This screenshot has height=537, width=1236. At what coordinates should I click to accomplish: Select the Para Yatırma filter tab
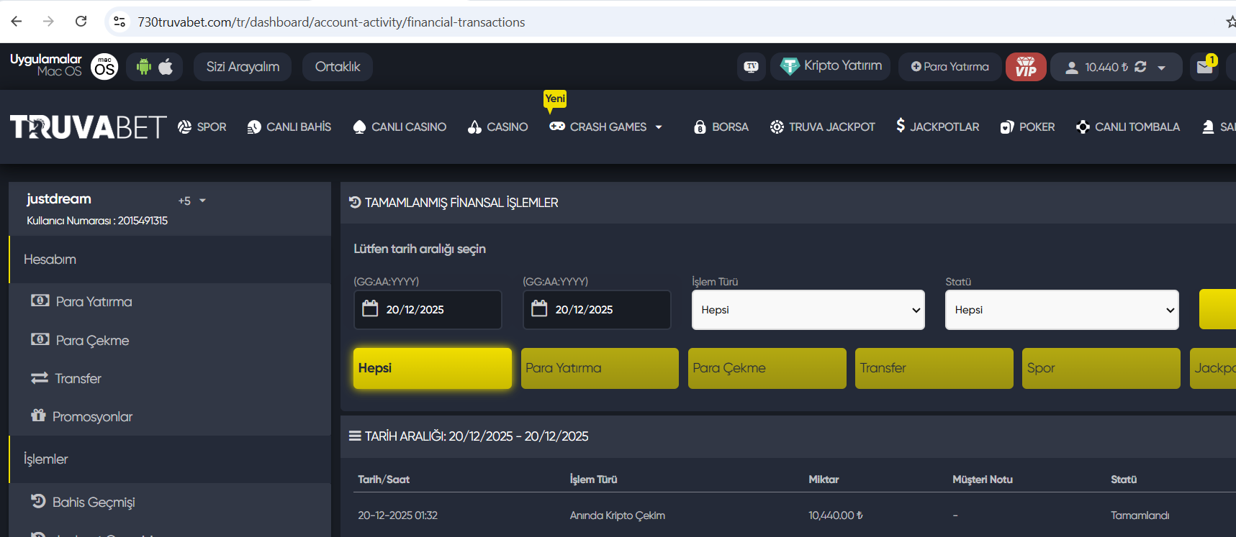coord(600,368)
